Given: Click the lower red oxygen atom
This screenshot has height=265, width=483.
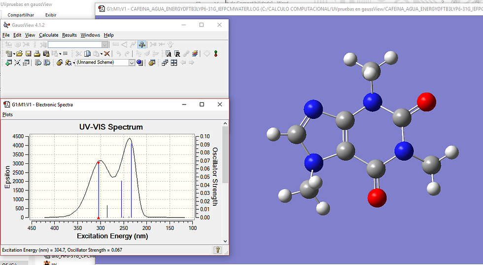Looking at the screenshot, I should point(377,198).
